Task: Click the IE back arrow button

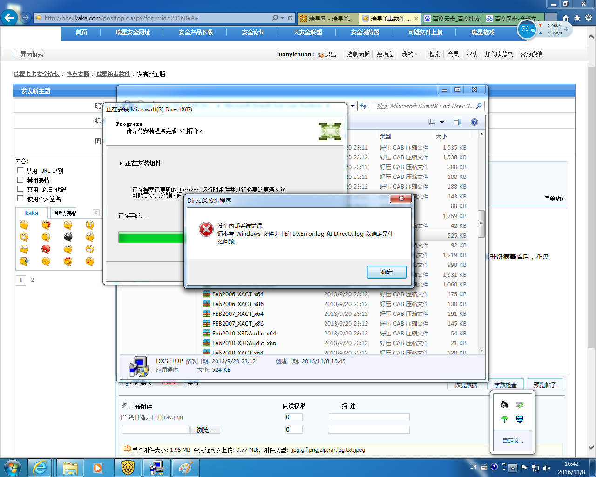Action: 9,18
